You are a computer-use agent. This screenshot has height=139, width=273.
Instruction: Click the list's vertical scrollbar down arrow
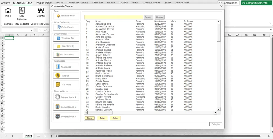[219, 109]
